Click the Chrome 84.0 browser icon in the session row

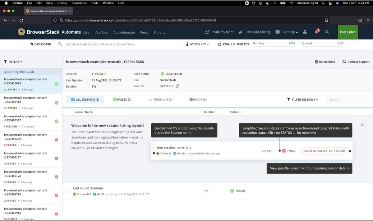75,194
